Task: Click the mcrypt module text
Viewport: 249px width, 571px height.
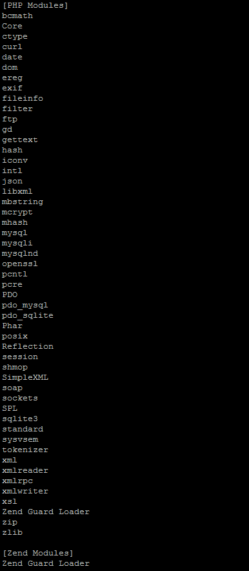Action: pyautogui.click(x=17, y=213)
